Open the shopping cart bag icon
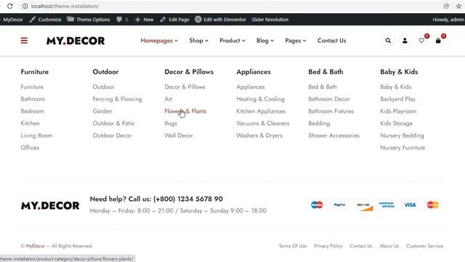This screenshot has width=465, height=262. pos(438,41)
